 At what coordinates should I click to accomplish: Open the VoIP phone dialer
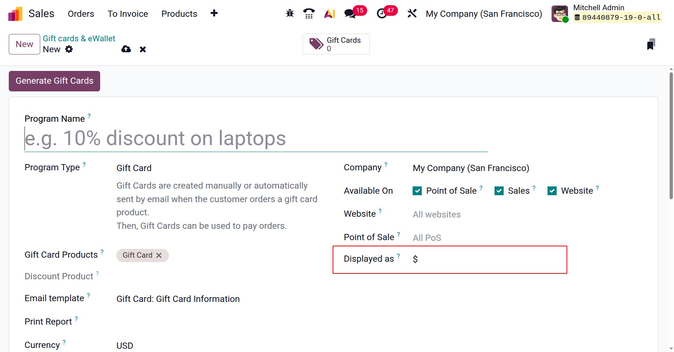tap(309, 14)
